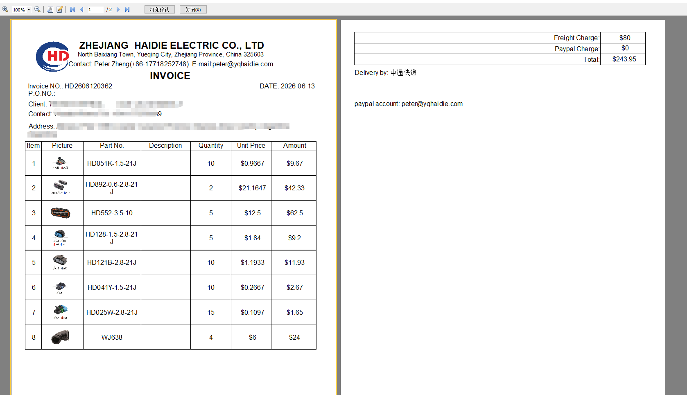This screenshot has width=687, height=395.
Task: Click the Unit Price column header
Action: (251, 146)
